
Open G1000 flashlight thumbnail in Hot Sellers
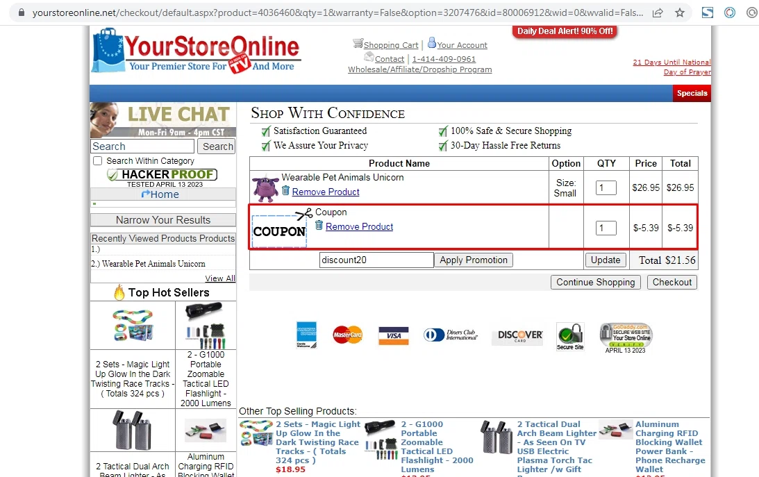(x=206, y=325)
